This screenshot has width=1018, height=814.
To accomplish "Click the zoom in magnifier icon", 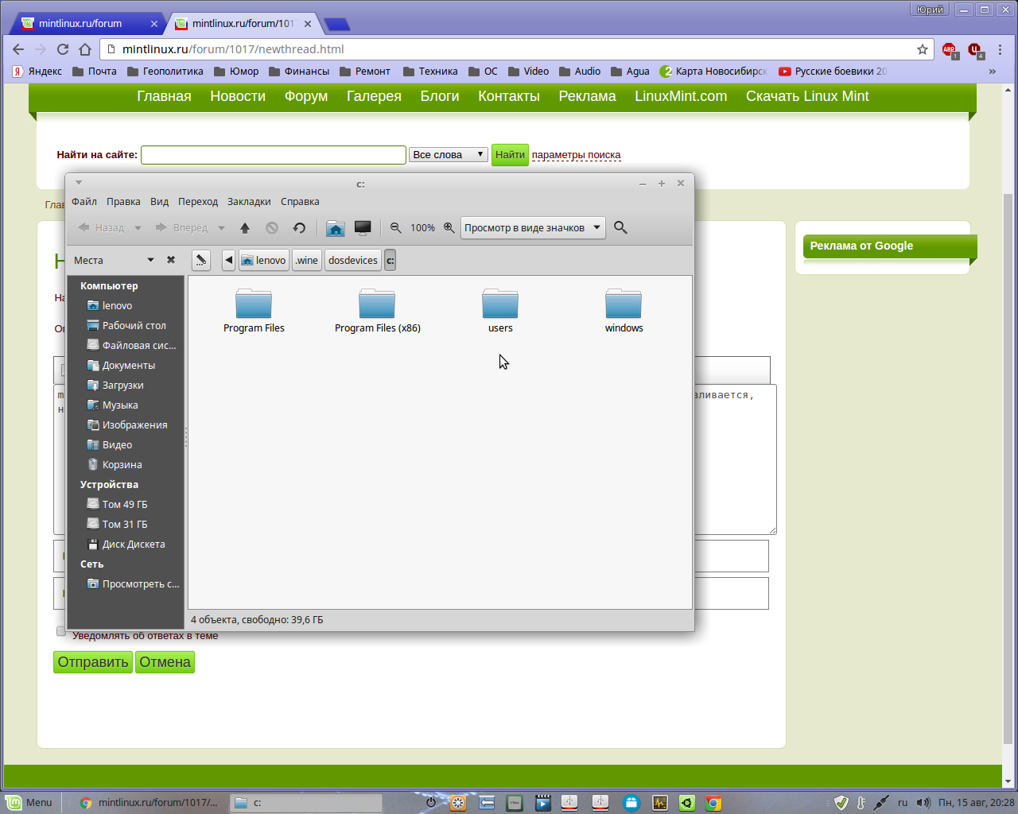I will (x=449, y=228).
